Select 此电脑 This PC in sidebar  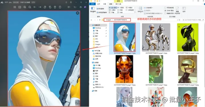[97, 62]
